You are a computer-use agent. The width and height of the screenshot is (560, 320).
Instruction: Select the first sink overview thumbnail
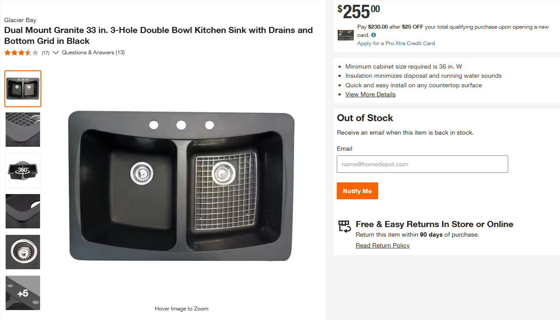click(x=23, y=89)
